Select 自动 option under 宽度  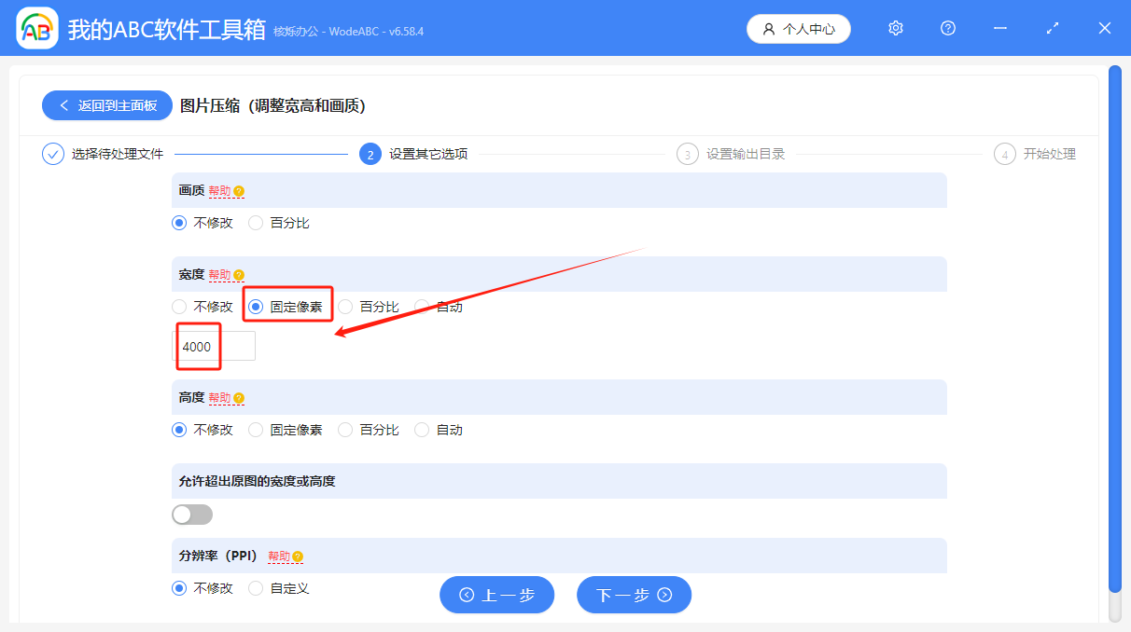pos(423,306)
